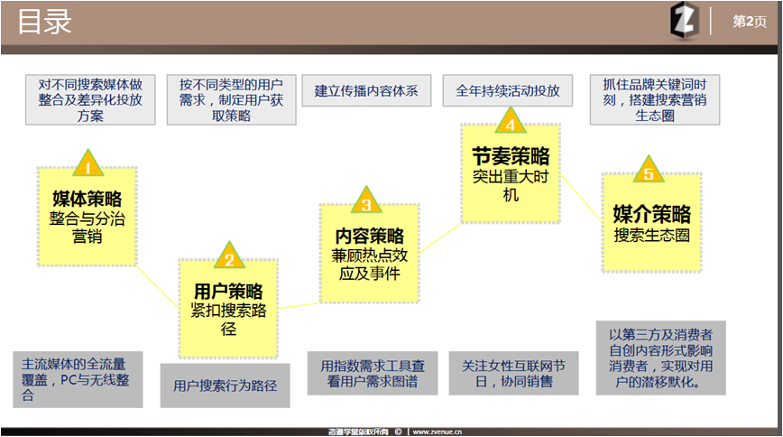783x437 pixels.
Task: Click the 节奏策略 yellow box
Action: tap(511, 175)
